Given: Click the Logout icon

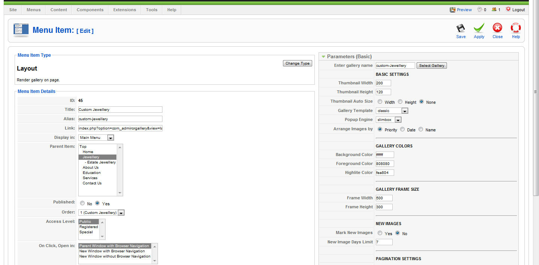Looking at the screenshot, I should (x=508, y=9).
